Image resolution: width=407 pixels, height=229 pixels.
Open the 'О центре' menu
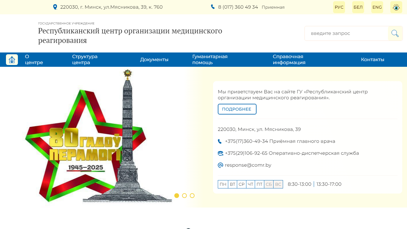click(x=34, y=60)
